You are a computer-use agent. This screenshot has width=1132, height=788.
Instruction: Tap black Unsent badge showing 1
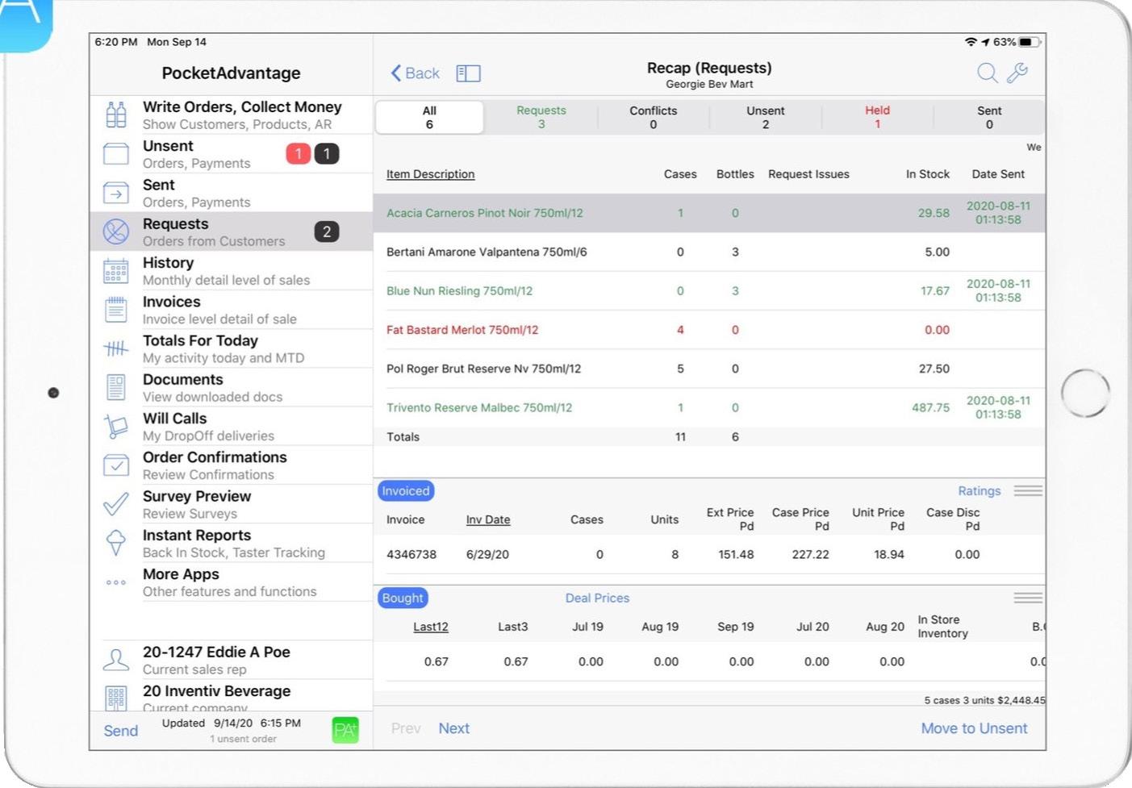pyautogui.click(x=327, y=153)
